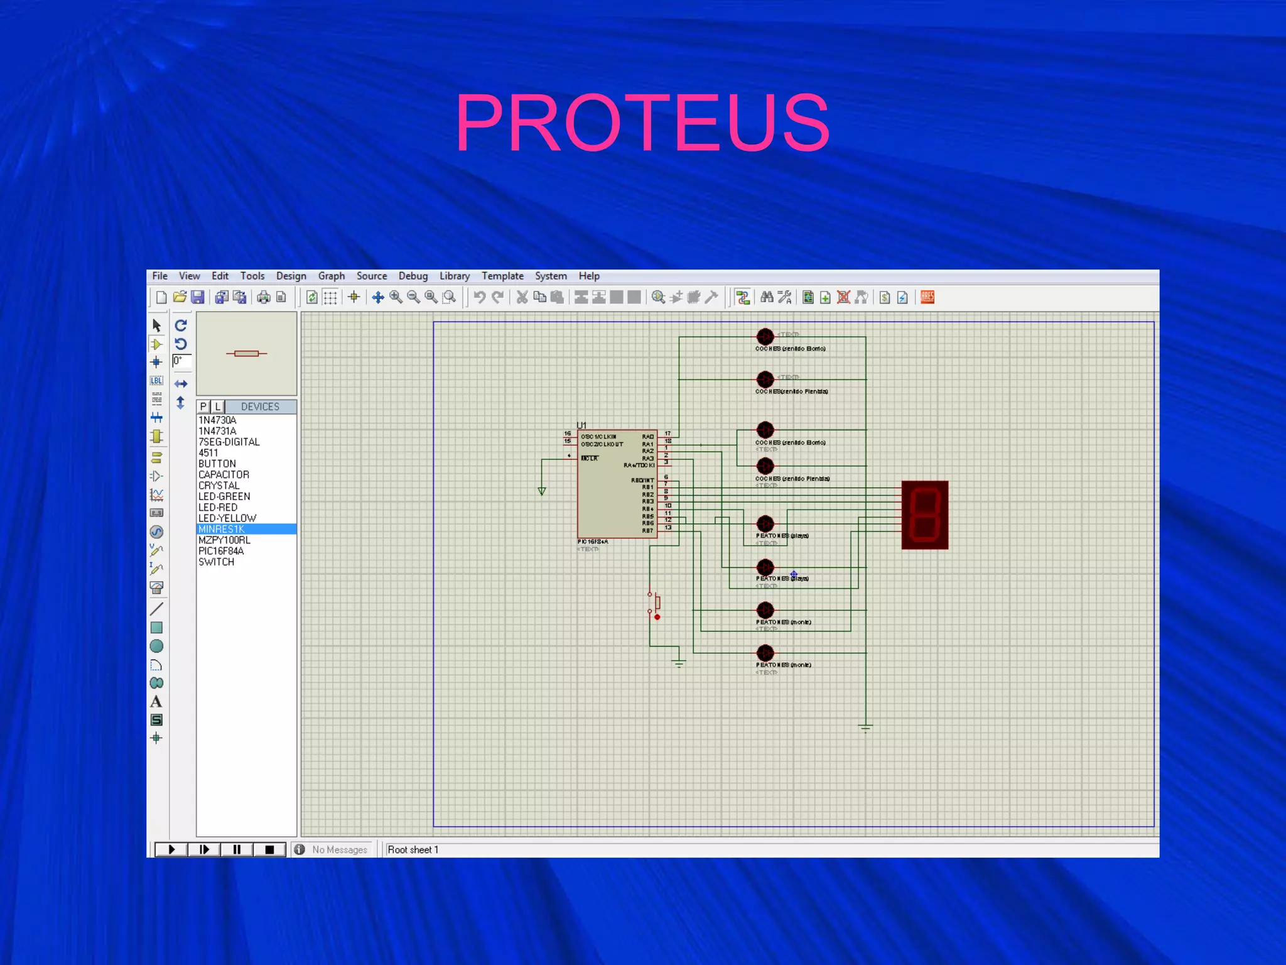Select the 2D Text A tool
1286x965 pixels.
point(157,702)
